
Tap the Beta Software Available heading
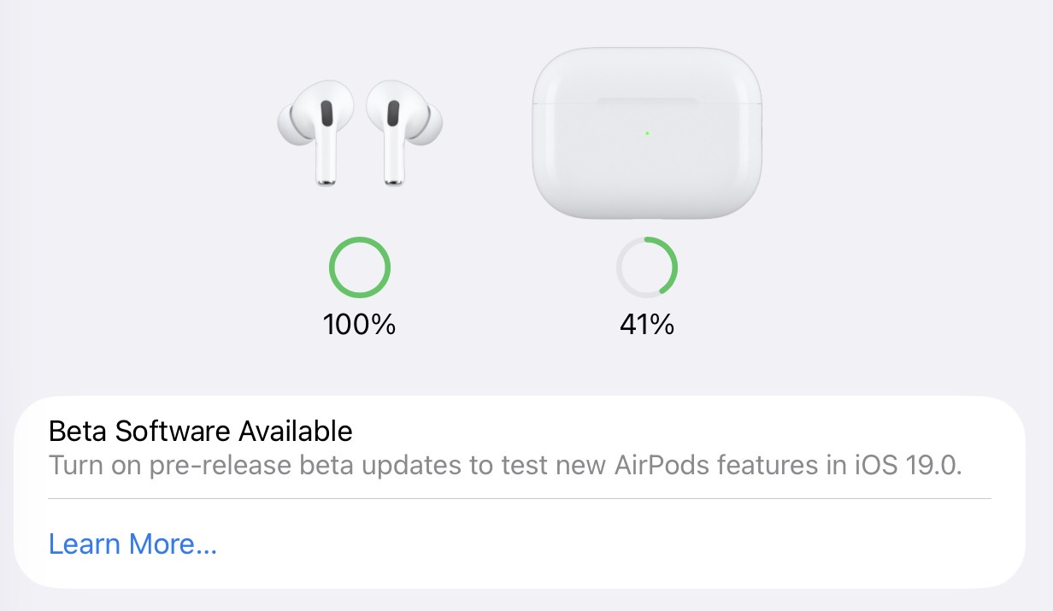[x=200, y=431]
